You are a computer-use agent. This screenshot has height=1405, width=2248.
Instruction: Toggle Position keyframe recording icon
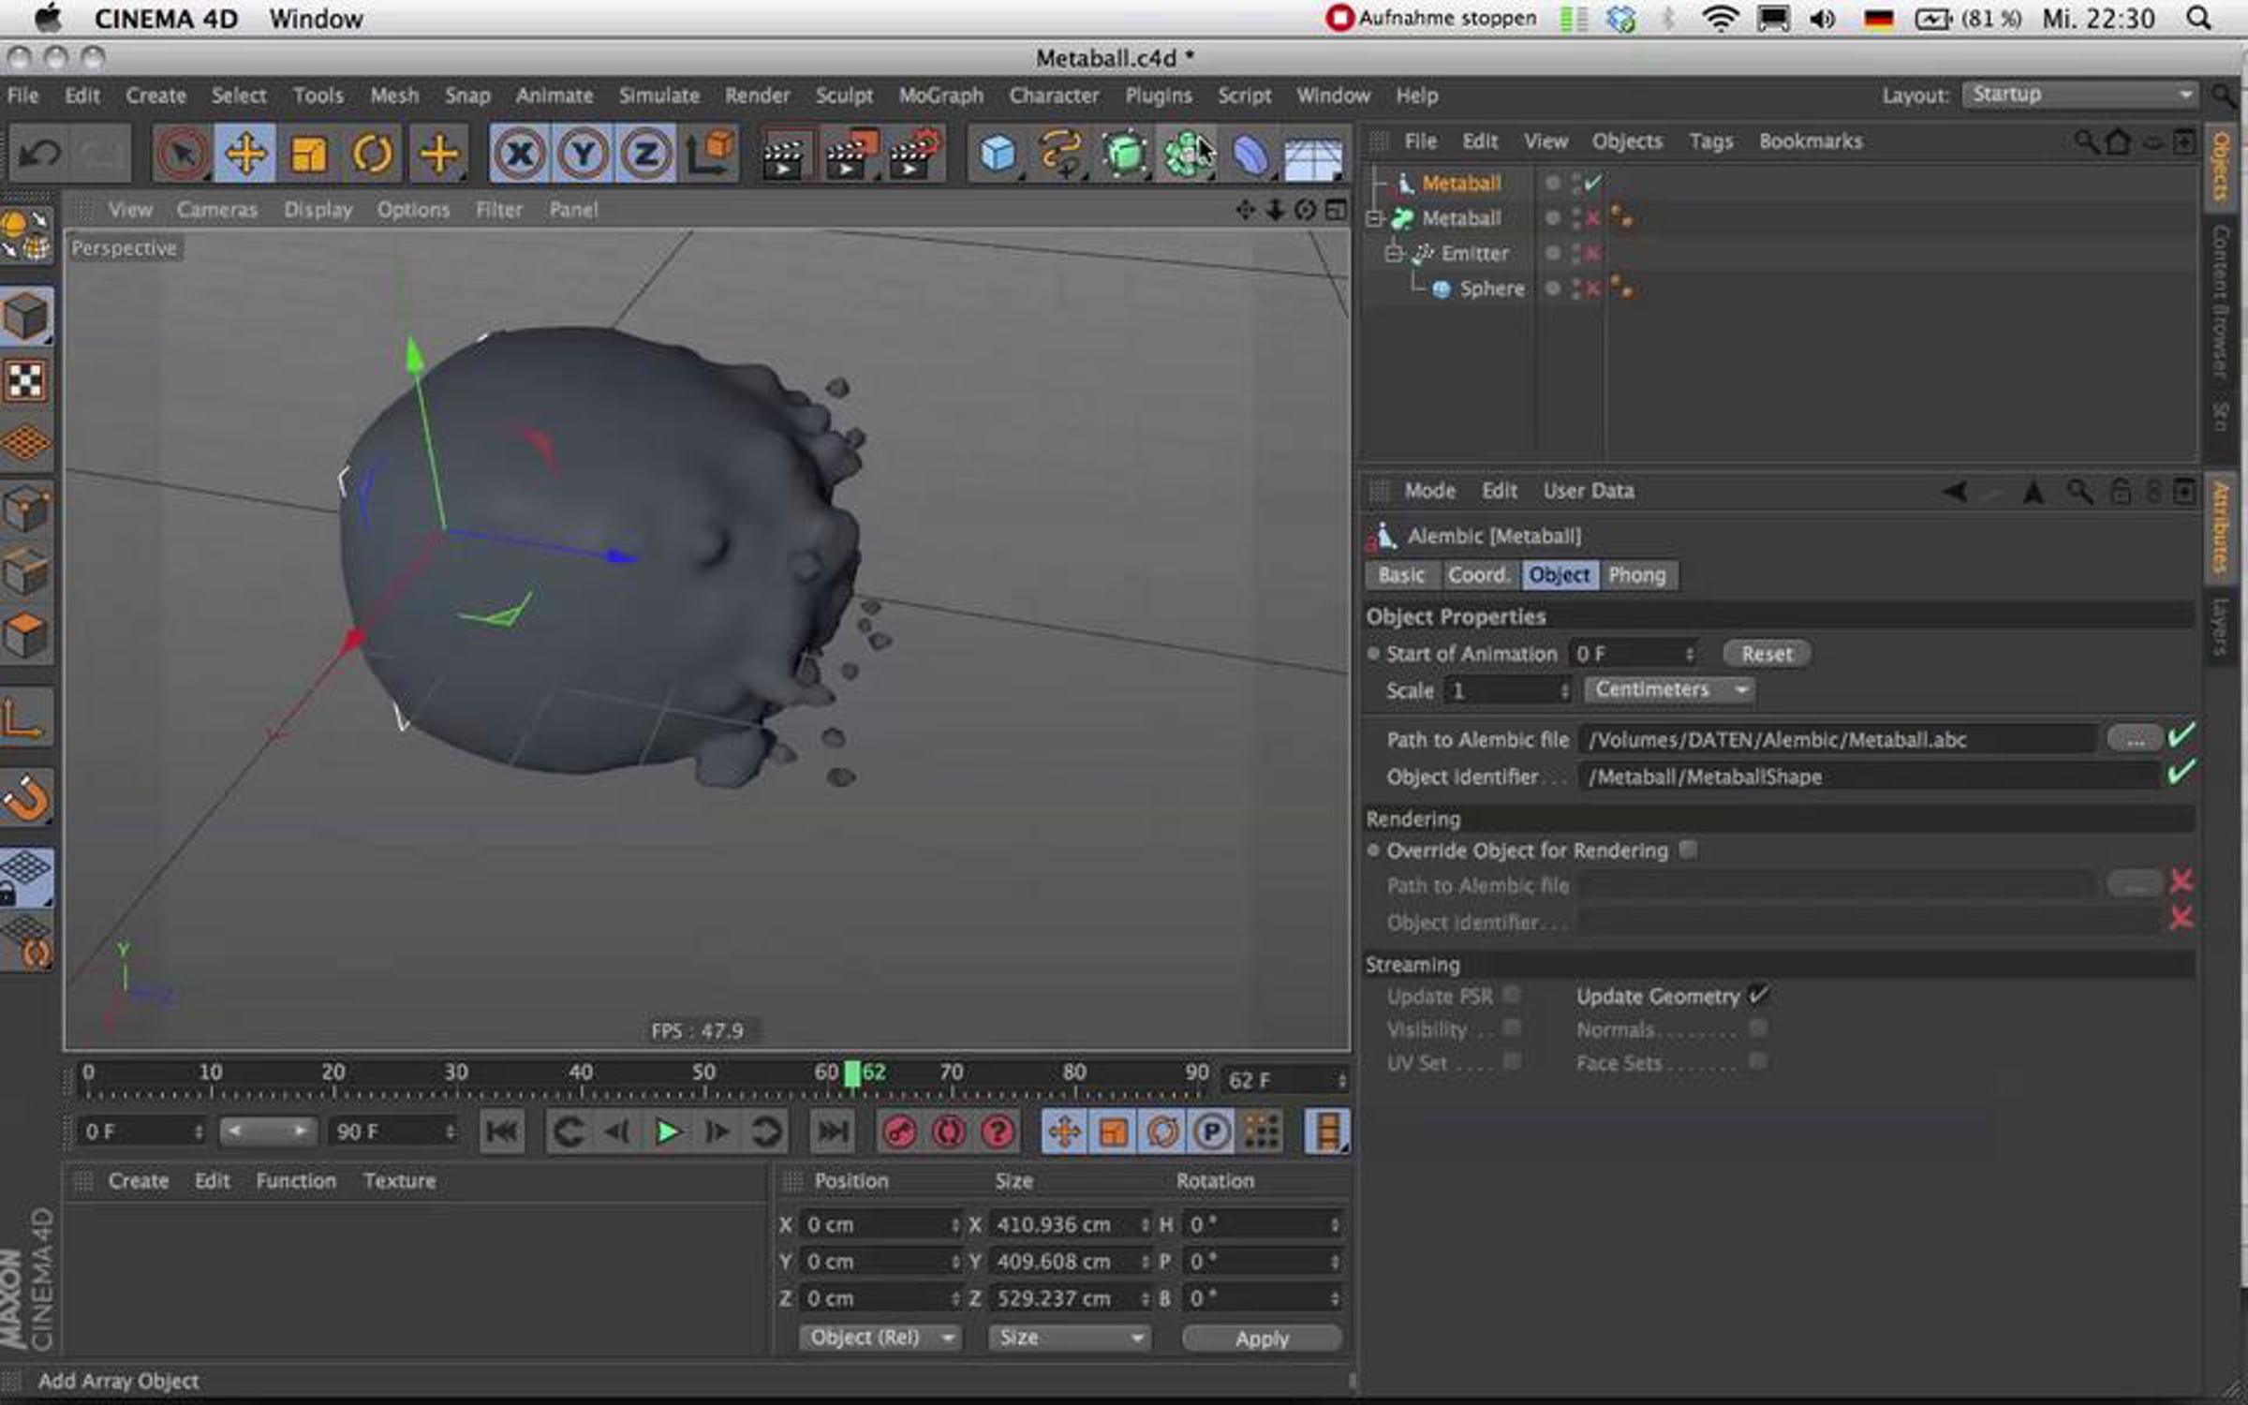[x=1065, y=1132]
